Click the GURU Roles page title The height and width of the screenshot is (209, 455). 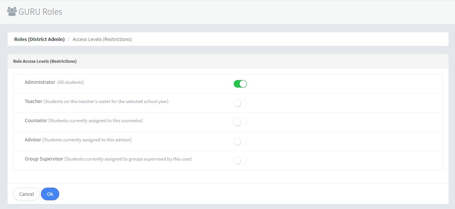coord(41,12)
